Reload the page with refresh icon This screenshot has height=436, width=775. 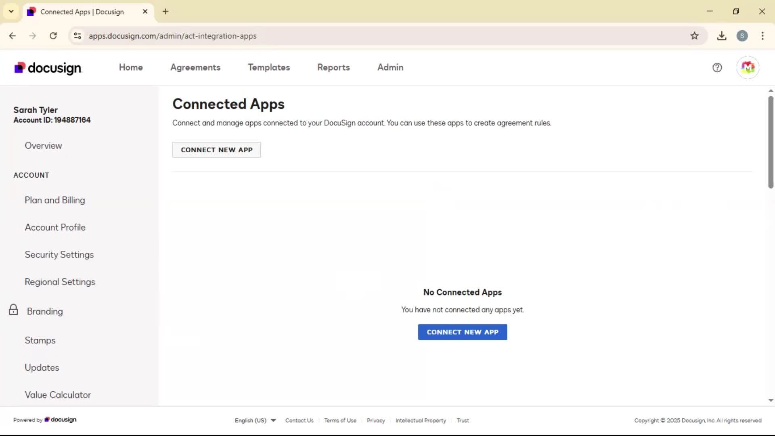tap(53, 36)
